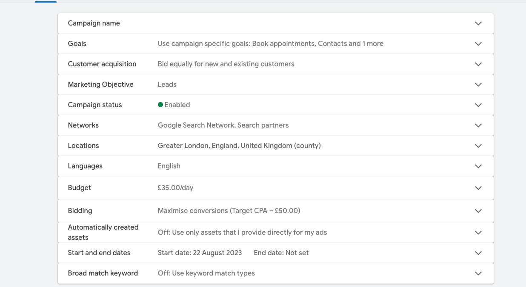Expand the Goals section chevron
The image size is (526, 287).
coord(478,44)
